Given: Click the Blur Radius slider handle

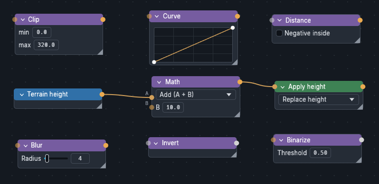Looking at the screenshot, I should pos(47,158).
